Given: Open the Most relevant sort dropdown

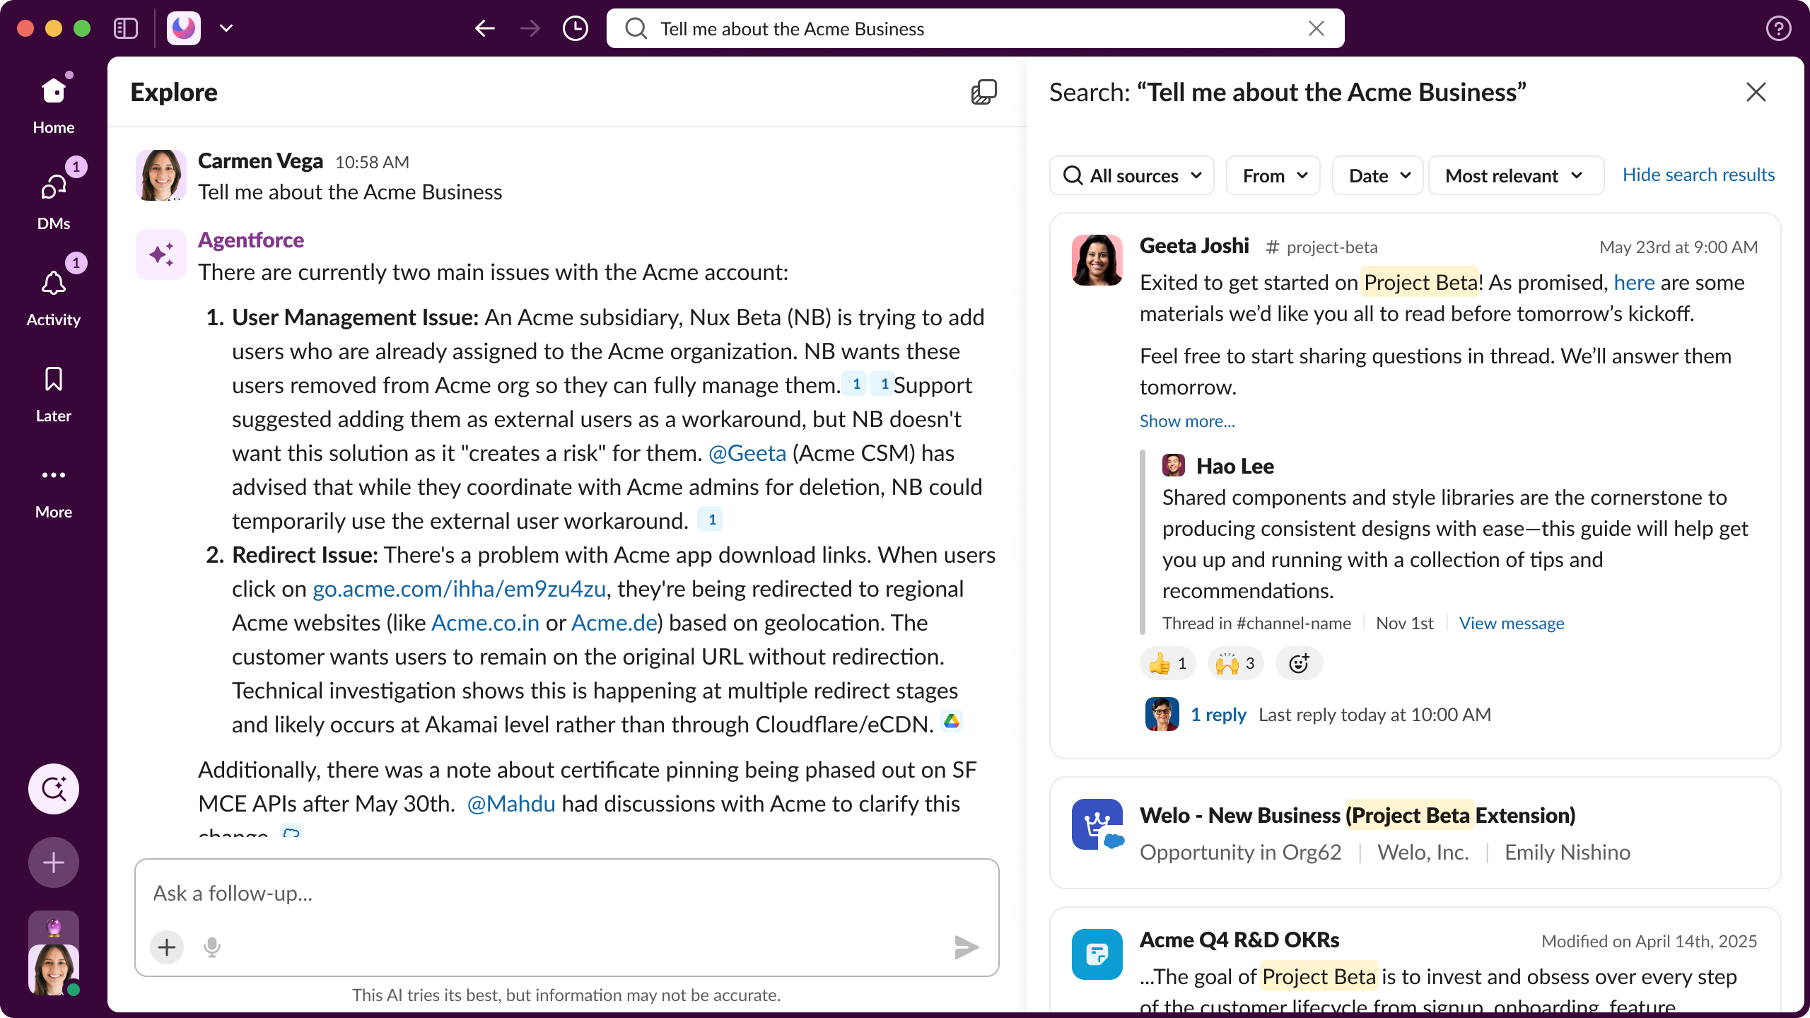Looking at the screenshot, I should [1516, 175].
